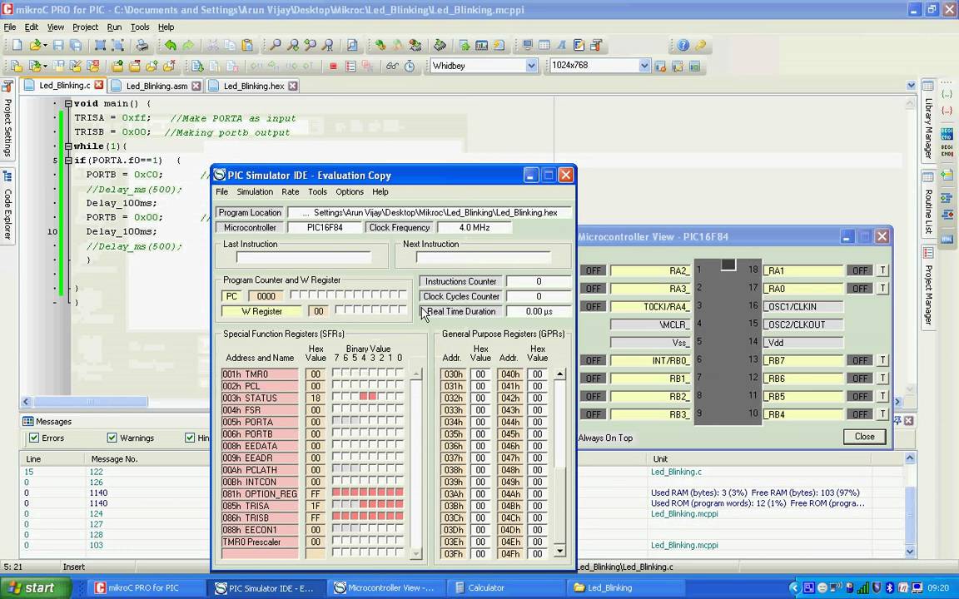Click the Build project icon
Image resolution: width=959 pixels, height=599 pixels.
click(380, 45)
